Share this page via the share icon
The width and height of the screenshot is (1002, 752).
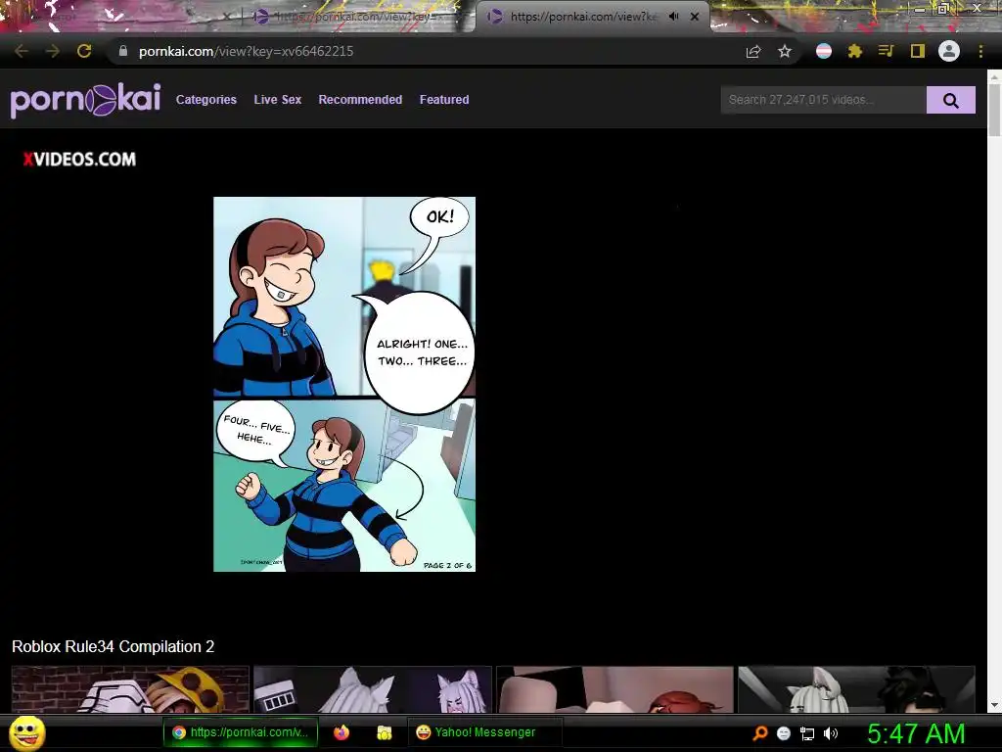coord(753,52)
